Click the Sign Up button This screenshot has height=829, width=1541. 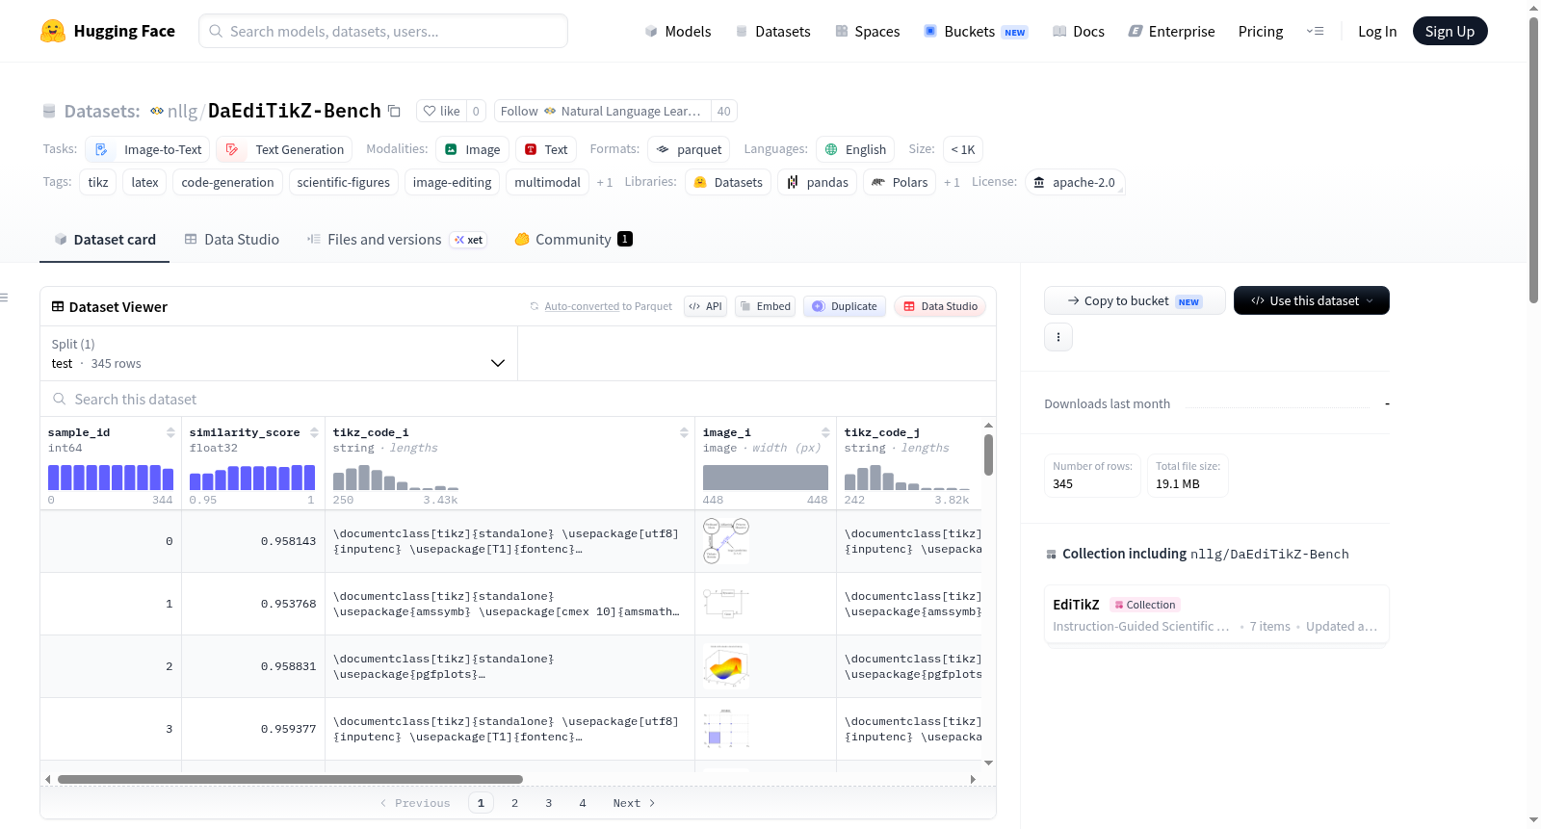pos(1450,31)
